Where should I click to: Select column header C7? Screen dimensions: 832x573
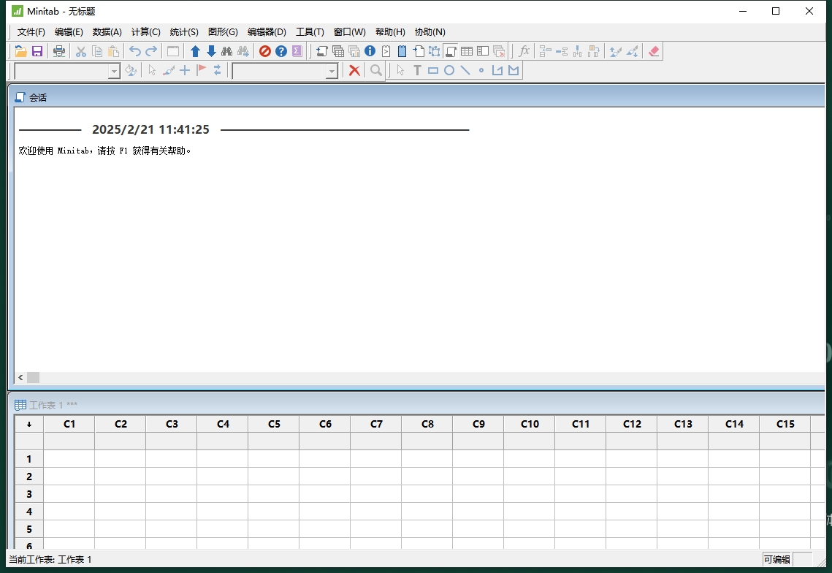click(x=376, y=424)
